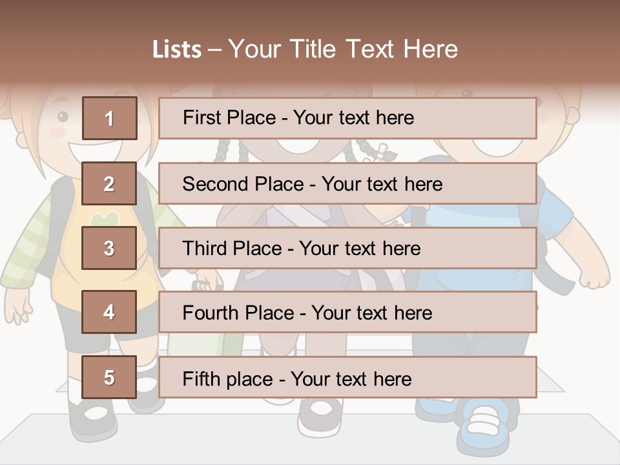Select the number 2 box
The width and height of the screenshot is (620, 465).
pos(109,183)
